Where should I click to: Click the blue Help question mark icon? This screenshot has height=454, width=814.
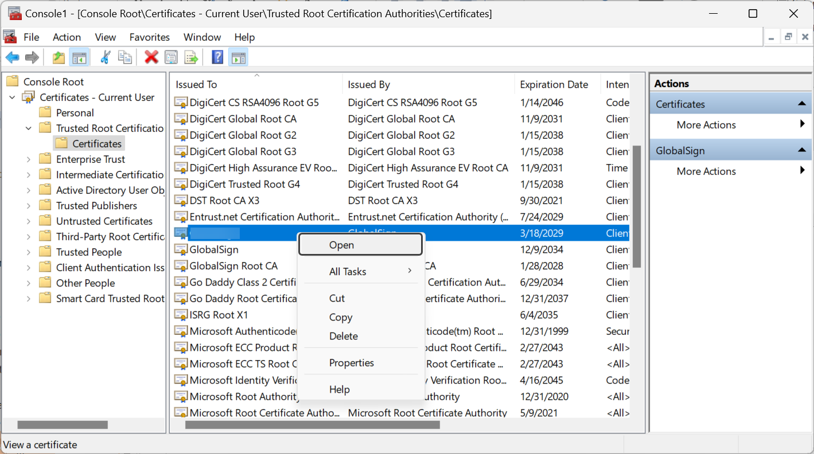[x=217, y=57]
